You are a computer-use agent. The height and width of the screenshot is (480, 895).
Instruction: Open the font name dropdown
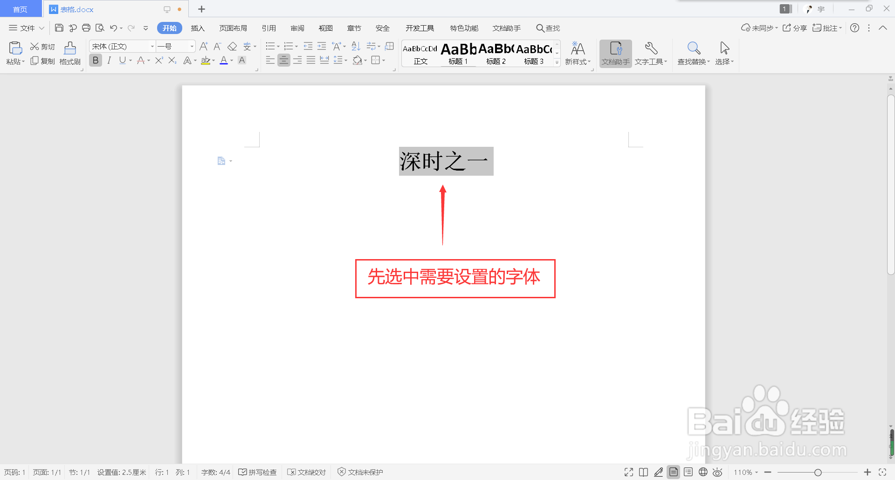152,46
